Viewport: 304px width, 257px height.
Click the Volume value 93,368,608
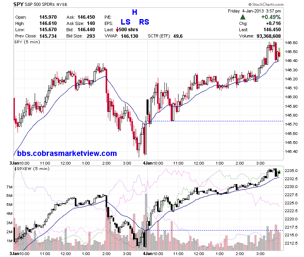[269, 36]
